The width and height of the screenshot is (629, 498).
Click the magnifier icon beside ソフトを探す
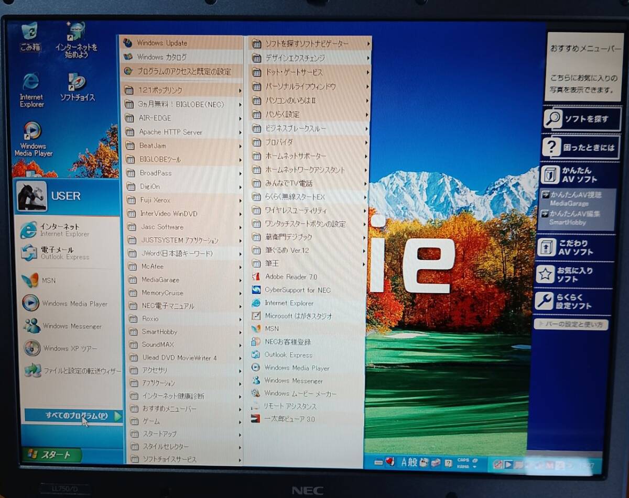pos(552,119)
